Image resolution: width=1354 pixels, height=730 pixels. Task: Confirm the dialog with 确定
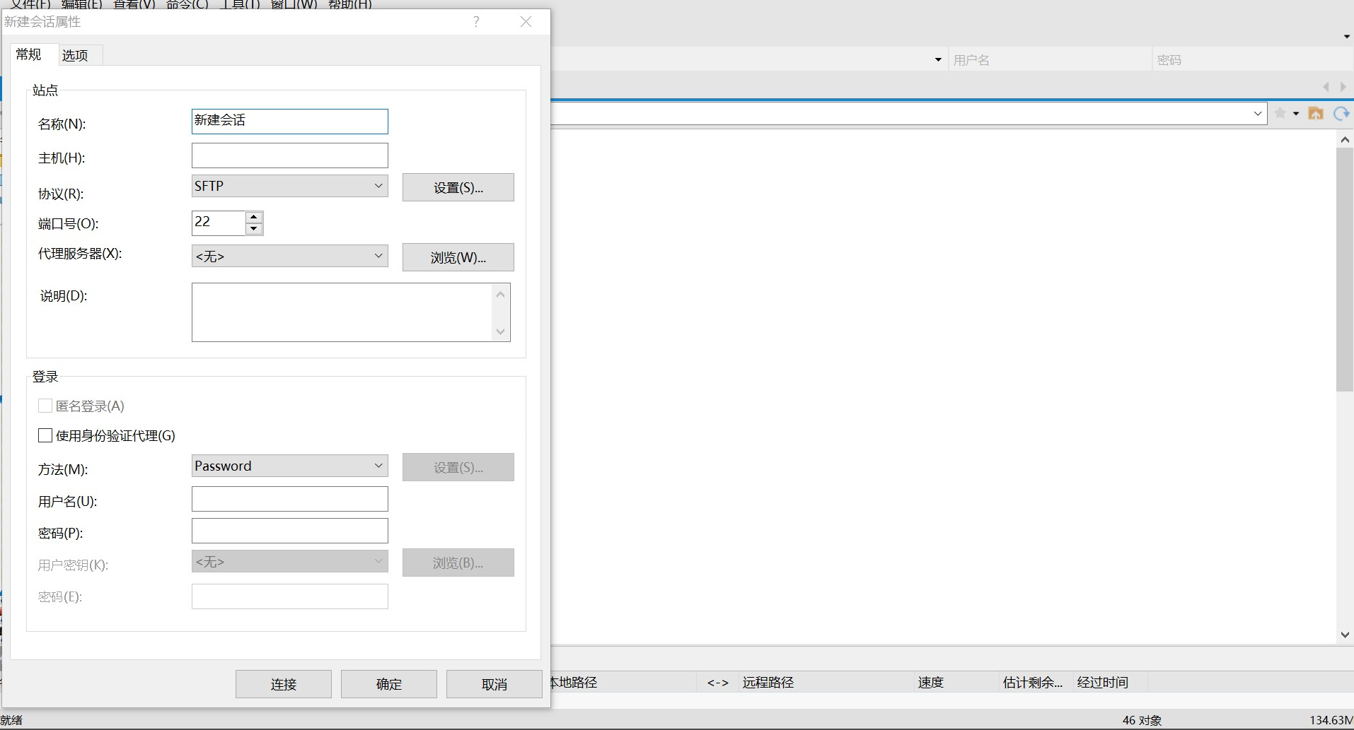389,684
